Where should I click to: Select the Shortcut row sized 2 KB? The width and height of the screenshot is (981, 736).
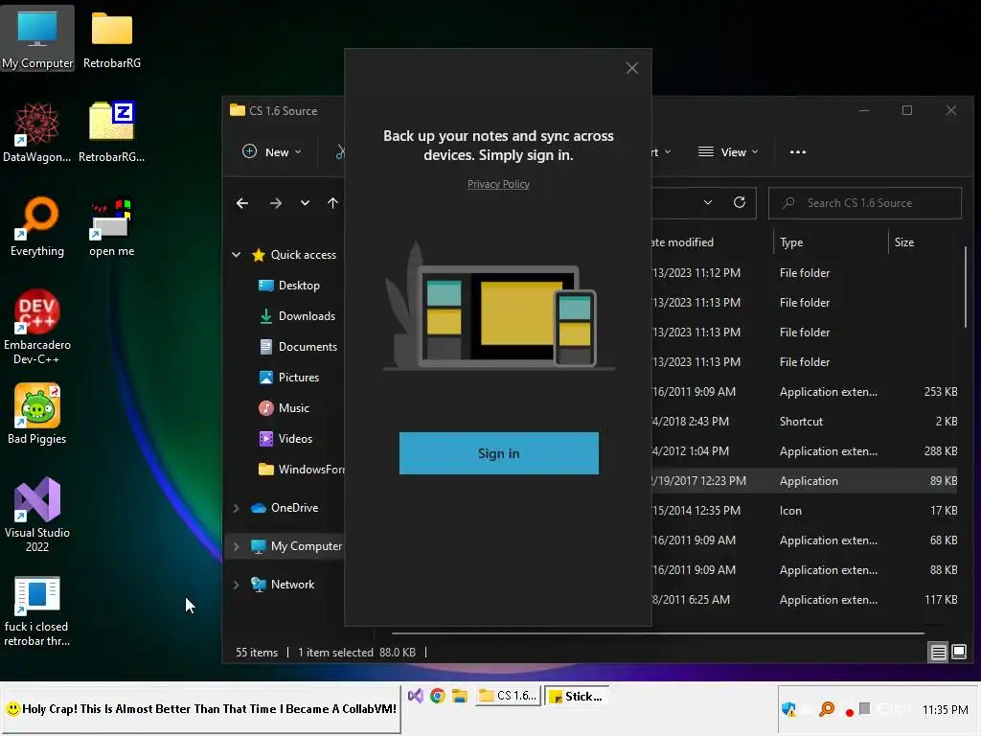[x=805, y=422]
